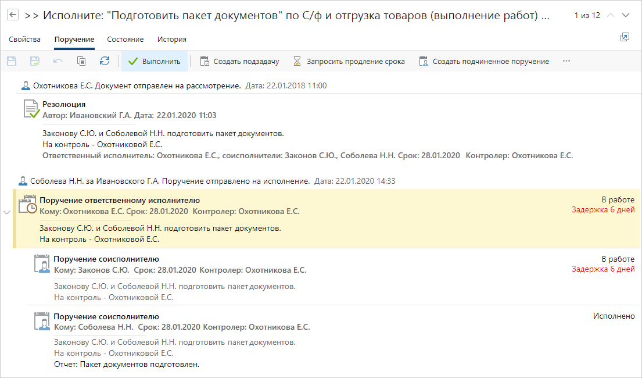Switch to the Состояние tab
Screen dimensions: 642x378
click(x=125, y=40)
